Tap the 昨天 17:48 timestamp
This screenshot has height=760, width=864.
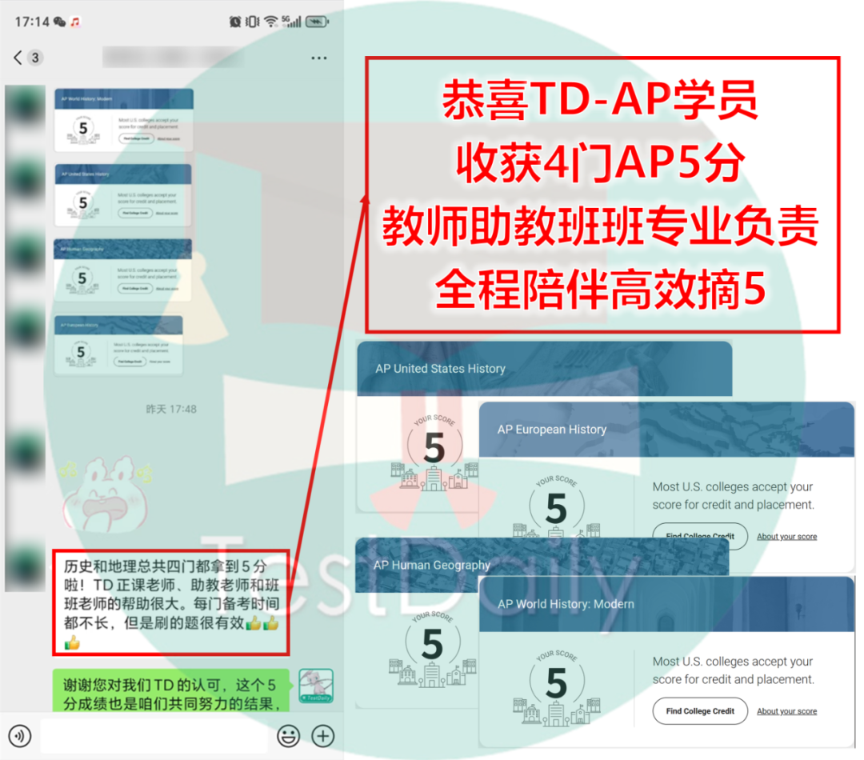171,409
